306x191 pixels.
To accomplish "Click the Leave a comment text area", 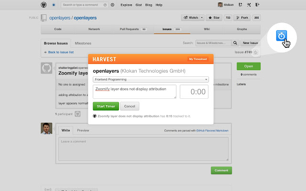I will point(143,149).
